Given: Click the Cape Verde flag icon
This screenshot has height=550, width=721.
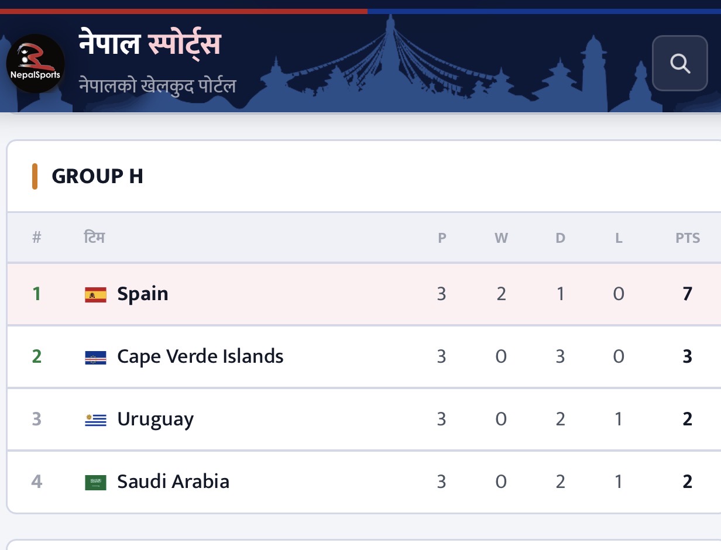Looking at the screenshot, I should pos(95,357).
